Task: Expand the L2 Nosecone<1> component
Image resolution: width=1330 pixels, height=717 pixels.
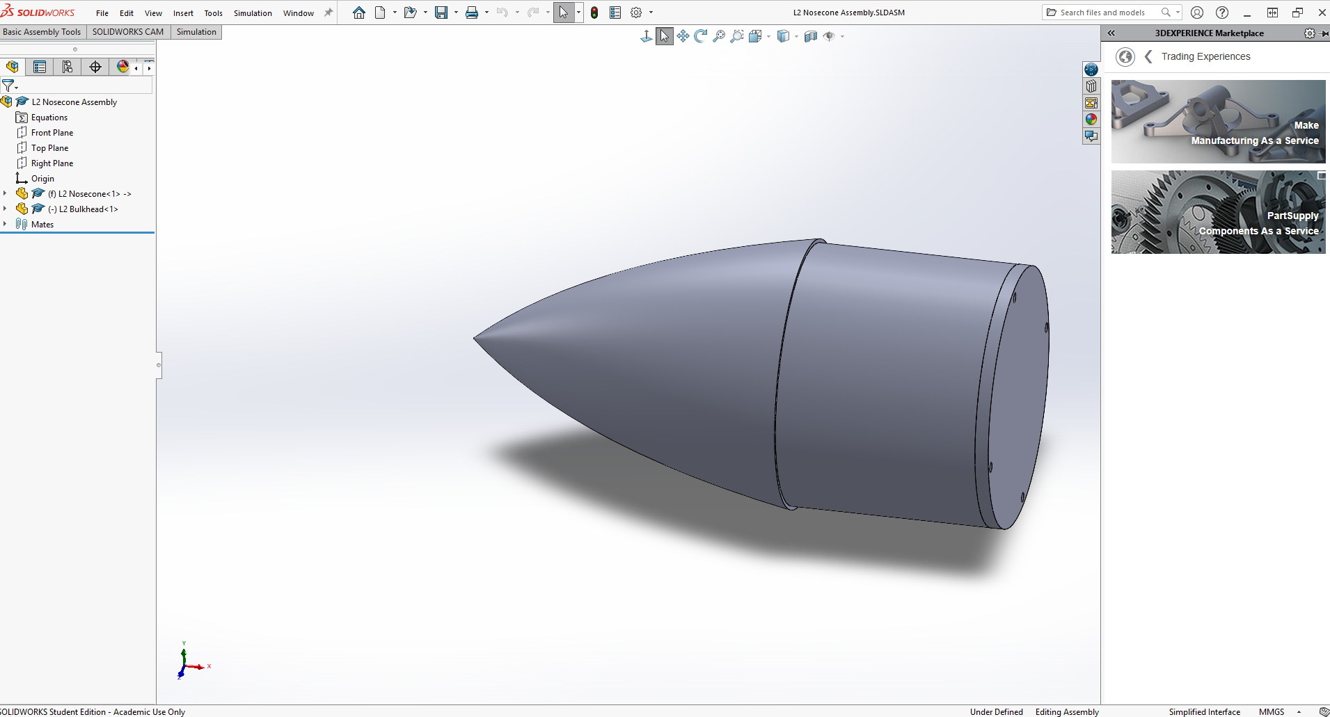Action: 5,193
